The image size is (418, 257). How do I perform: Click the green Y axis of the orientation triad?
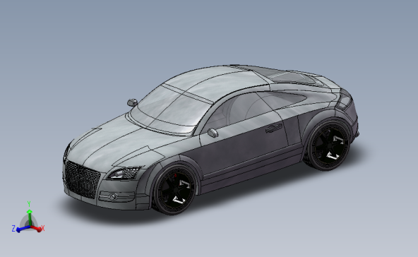point(30,217)
